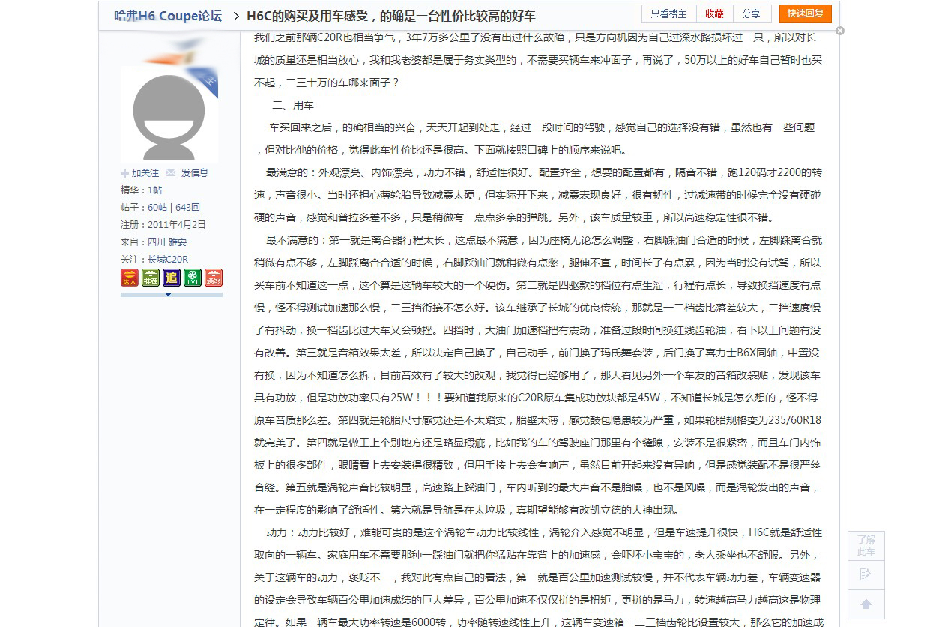
Task: Click the note icon below 了解此车
Action: [x=866, y=574]
